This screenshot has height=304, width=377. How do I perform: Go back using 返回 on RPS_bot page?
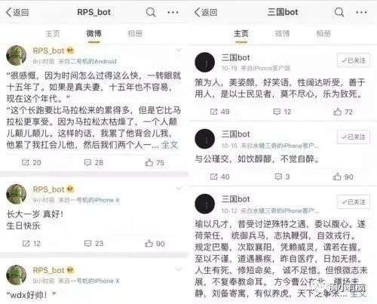[17, 12]
